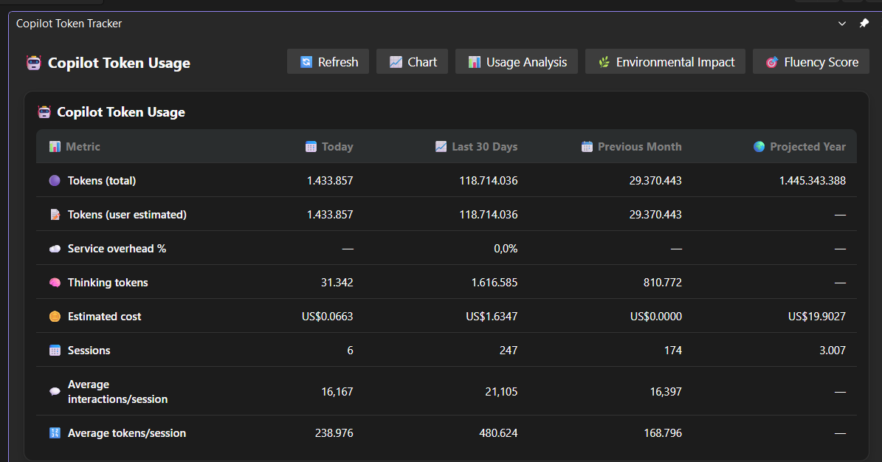Open the Environmental Impact view
Image resolution: width=882 pixels, height=462 pixels.
[665, 61]
